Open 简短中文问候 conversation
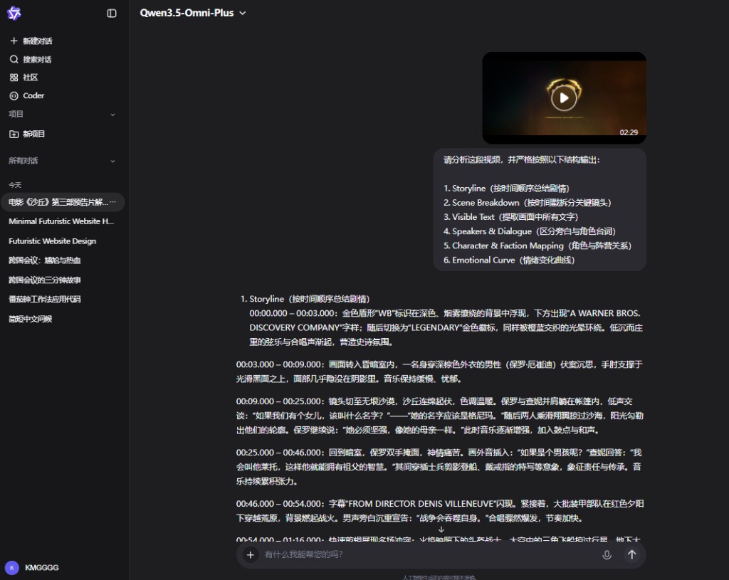This screenshot has width=729, height=580. (31, 320)
